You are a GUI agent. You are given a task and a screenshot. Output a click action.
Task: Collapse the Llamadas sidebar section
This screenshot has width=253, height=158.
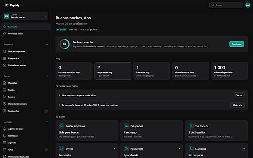47,122
